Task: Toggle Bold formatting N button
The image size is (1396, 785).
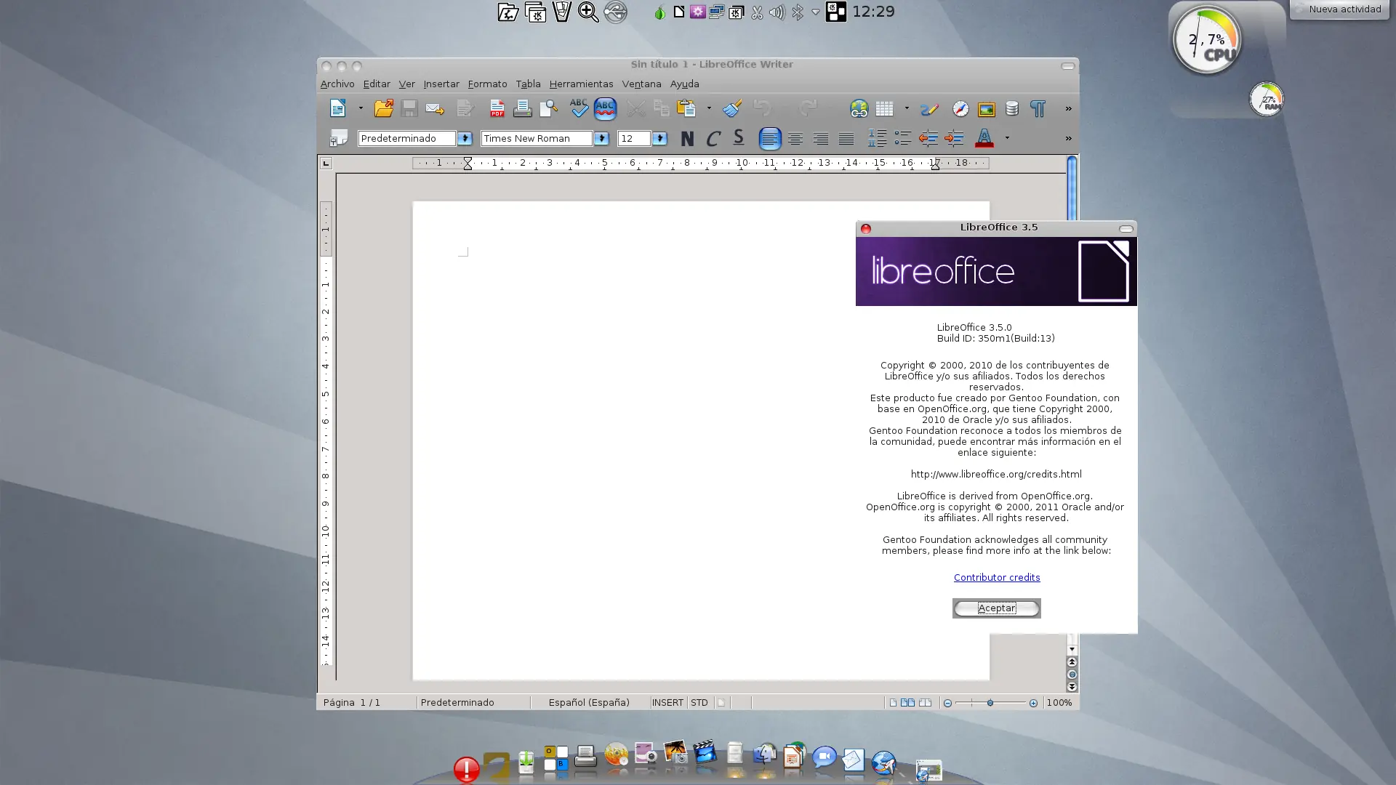Action: point(687,138)
